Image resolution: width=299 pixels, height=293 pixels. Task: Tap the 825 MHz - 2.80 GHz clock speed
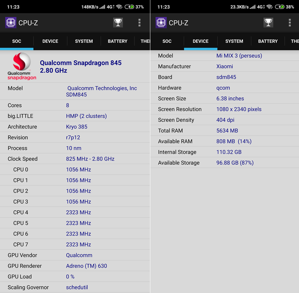coord(90,159)
